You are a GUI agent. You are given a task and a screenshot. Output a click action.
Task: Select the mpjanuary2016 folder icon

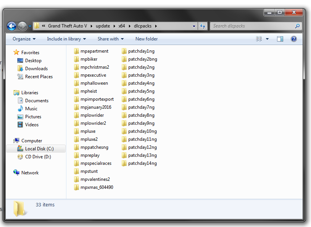(x=76, y=107)
